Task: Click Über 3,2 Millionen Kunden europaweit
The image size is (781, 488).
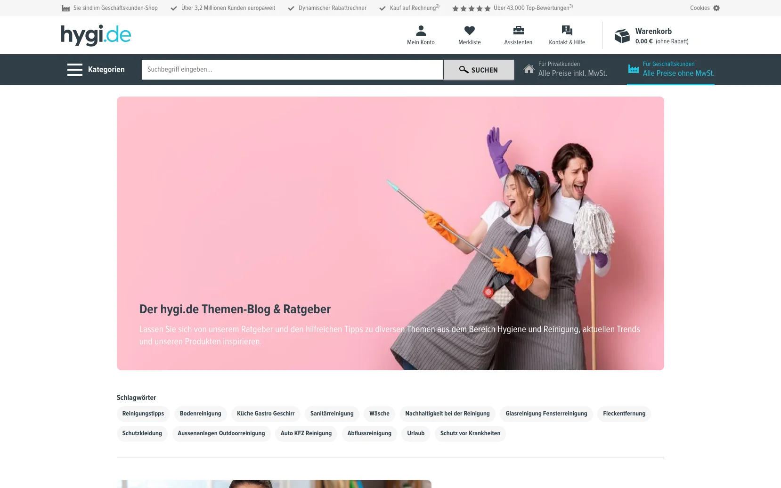Action: coord(228,8)
